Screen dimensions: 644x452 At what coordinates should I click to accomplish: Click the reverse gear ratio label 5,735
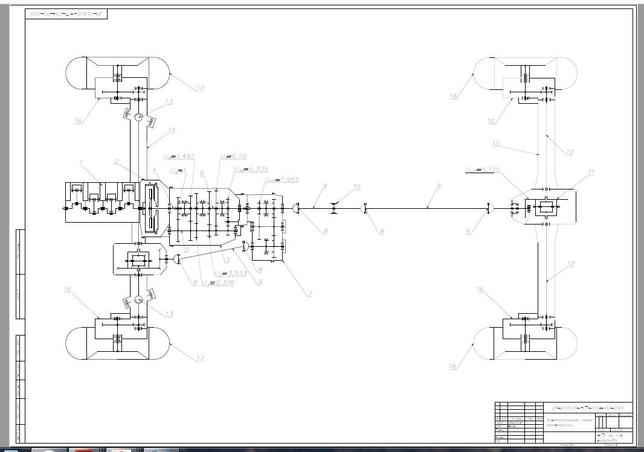[251, 170]
